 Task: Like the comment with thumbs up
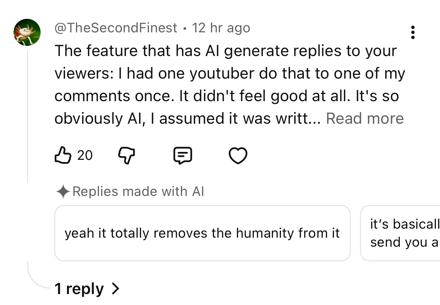pyautogui.click(x=63, y=155)
